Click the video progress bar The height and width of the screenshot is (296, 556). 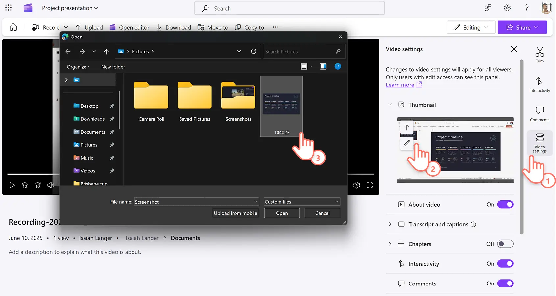(x=191, y=174)
